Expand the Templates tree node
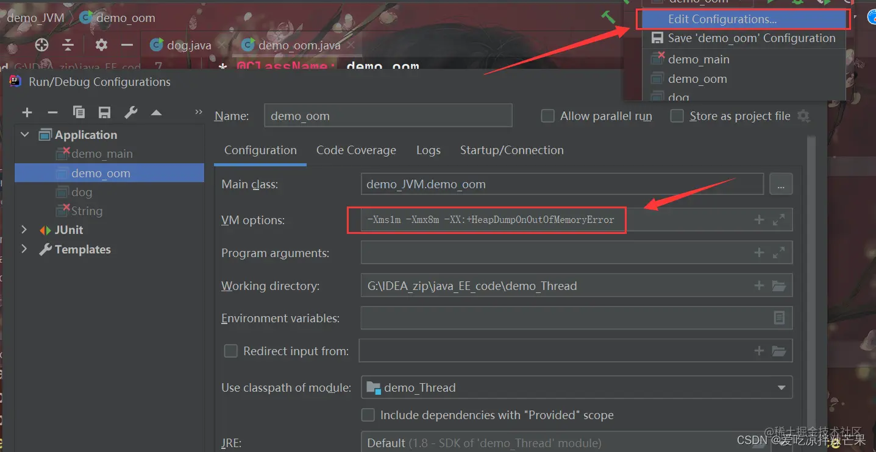Screen dimensions: 876x452 click(25, 249)
